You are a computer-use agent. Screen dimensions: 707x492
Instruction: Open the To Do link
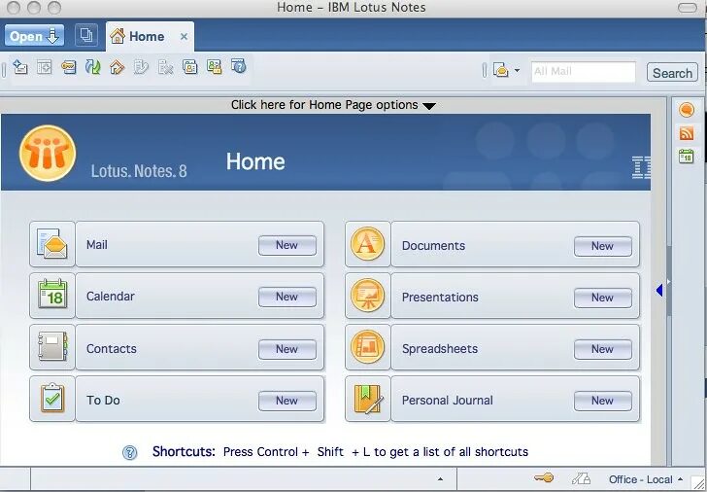tap(103, 400)
